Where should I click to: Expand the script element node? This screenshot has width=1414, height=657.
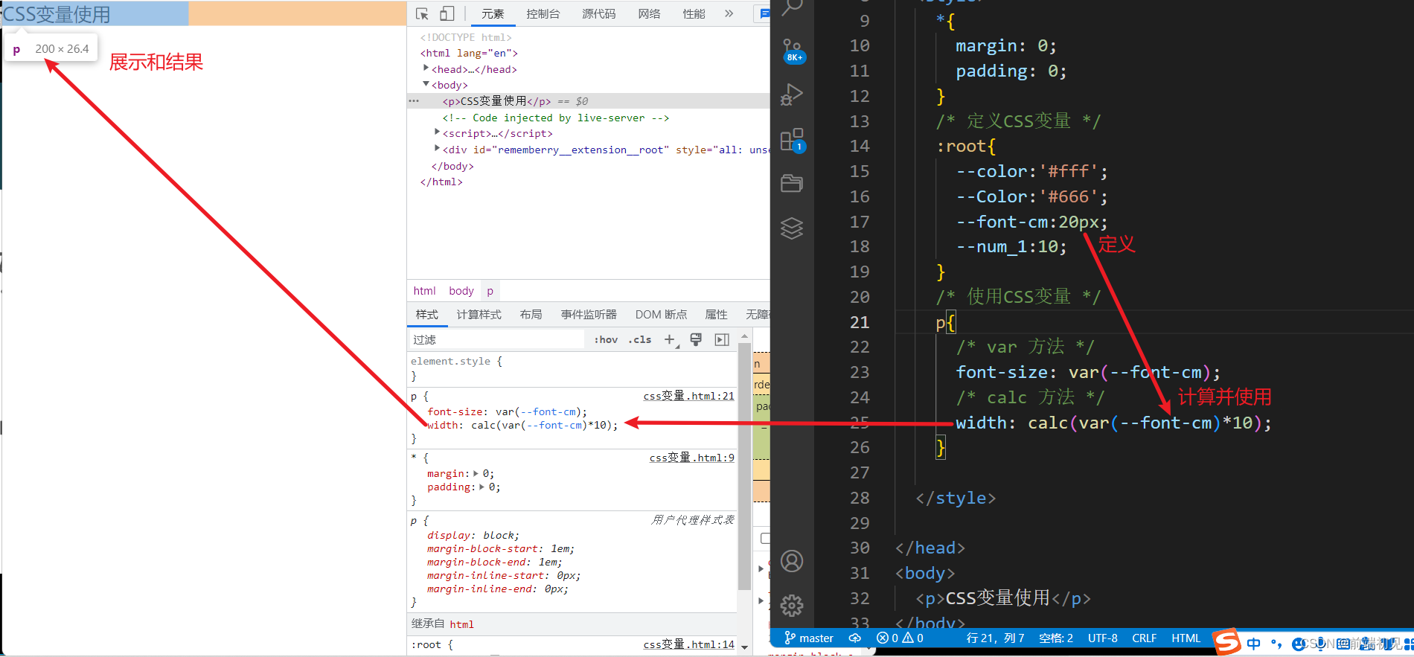coord(437,132)
